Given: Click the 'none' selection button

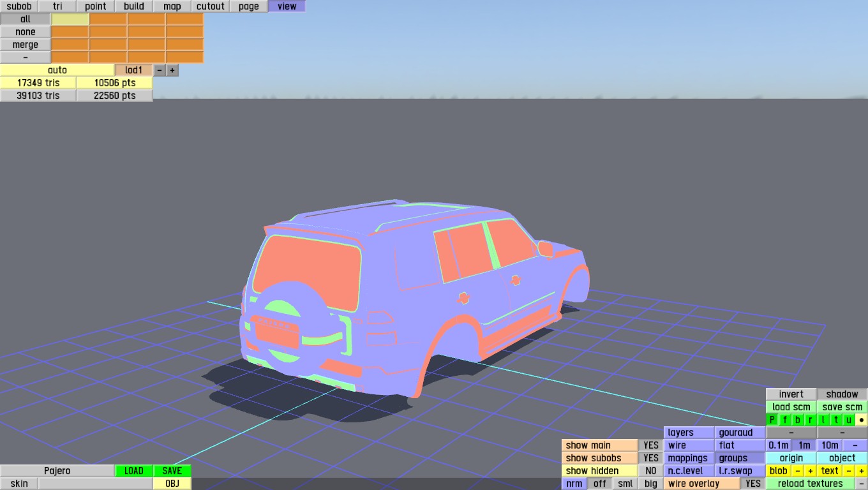Looking at the screenshot, I should [x=26, y=32].
